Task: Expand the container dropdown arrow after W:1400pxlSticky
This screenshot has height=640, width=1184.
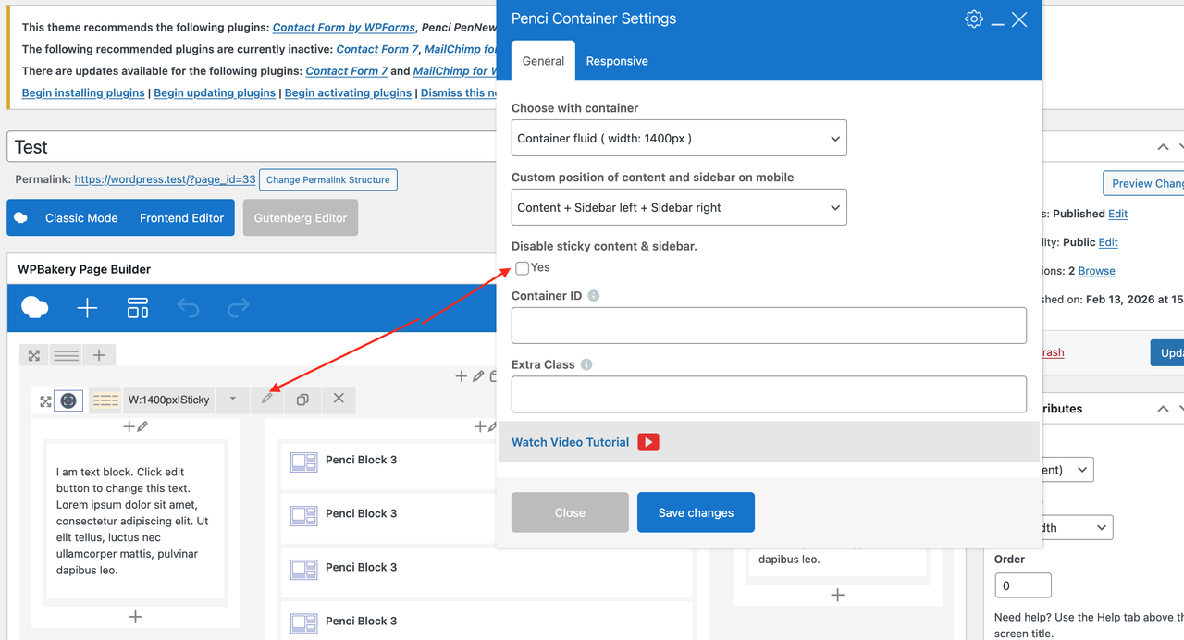Action: (x=233, y=400)
